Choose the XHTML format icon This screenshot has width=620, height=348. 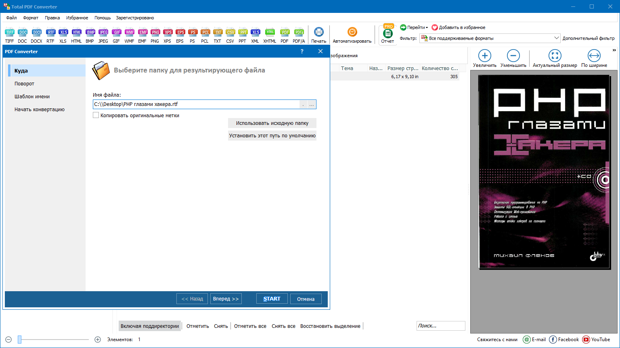click(270, 32)
